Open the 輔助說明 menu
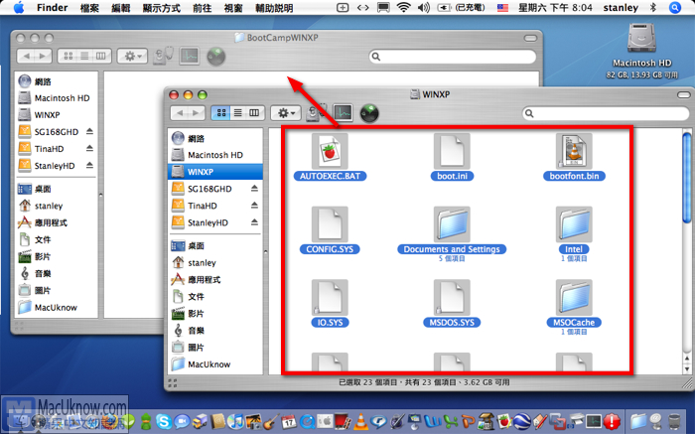The height and width of the screenshot is (434, 695). pos(274,8)
